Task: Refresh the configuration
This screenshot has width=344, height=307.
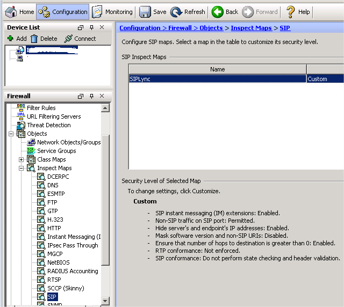Action: (x=188, y=12)
